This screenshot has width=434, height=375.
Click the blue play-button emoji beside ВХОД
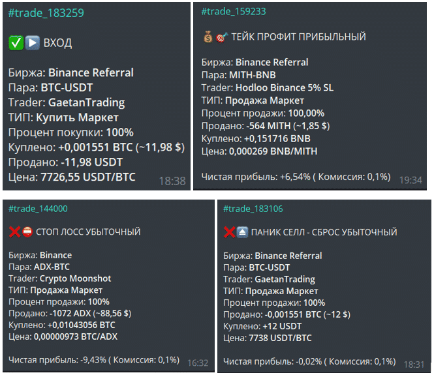pyautogui.click(x=32, y=43)
